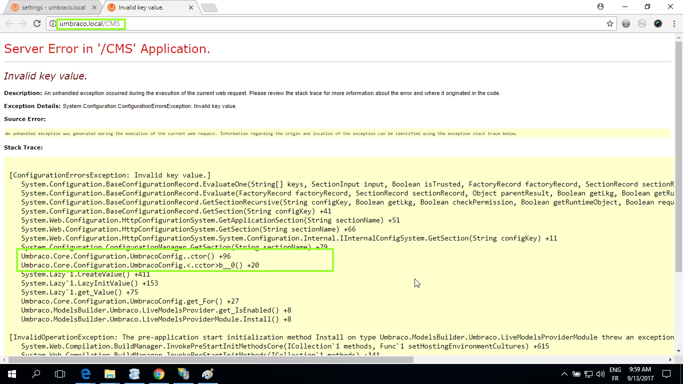Open the Chrome user profile button

600,7
